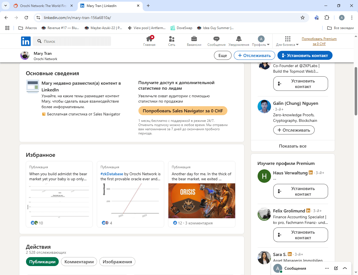Click Galin Nguyen's profile photo

pyautogui.click(x=264, y=106)
